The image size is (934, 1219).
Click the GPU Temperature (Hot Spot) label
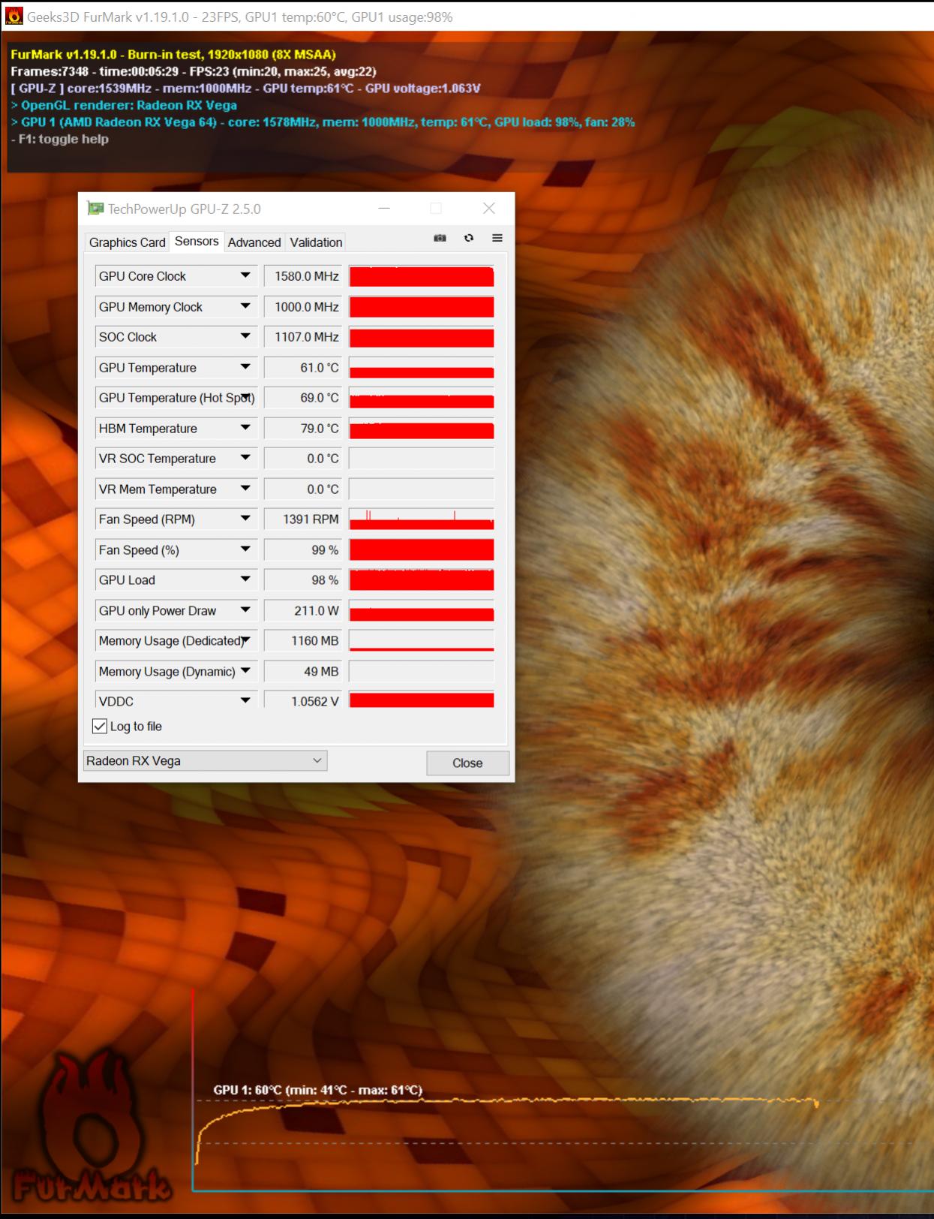coord(176,398)
